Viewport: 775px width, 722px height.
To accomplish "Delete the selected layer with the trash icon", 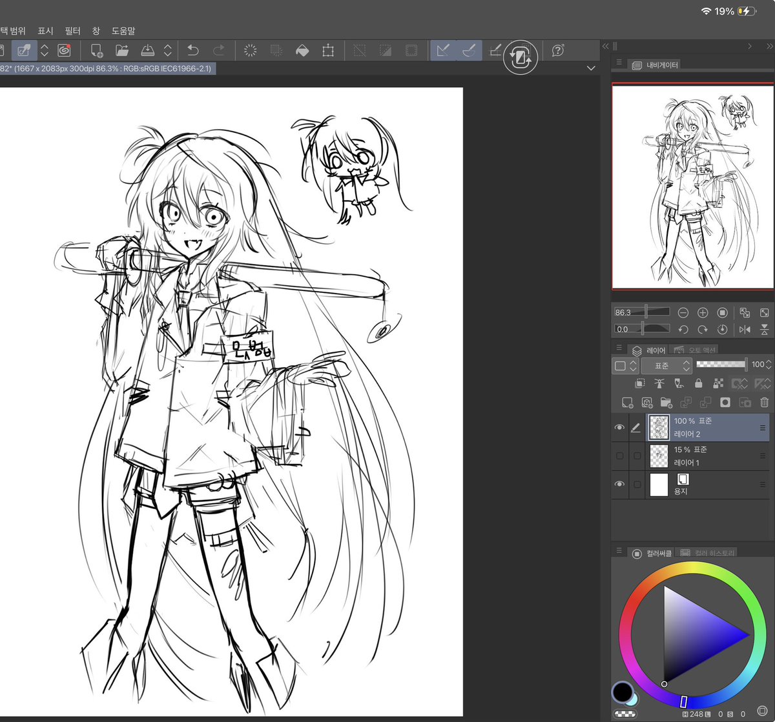I will 764,403.
